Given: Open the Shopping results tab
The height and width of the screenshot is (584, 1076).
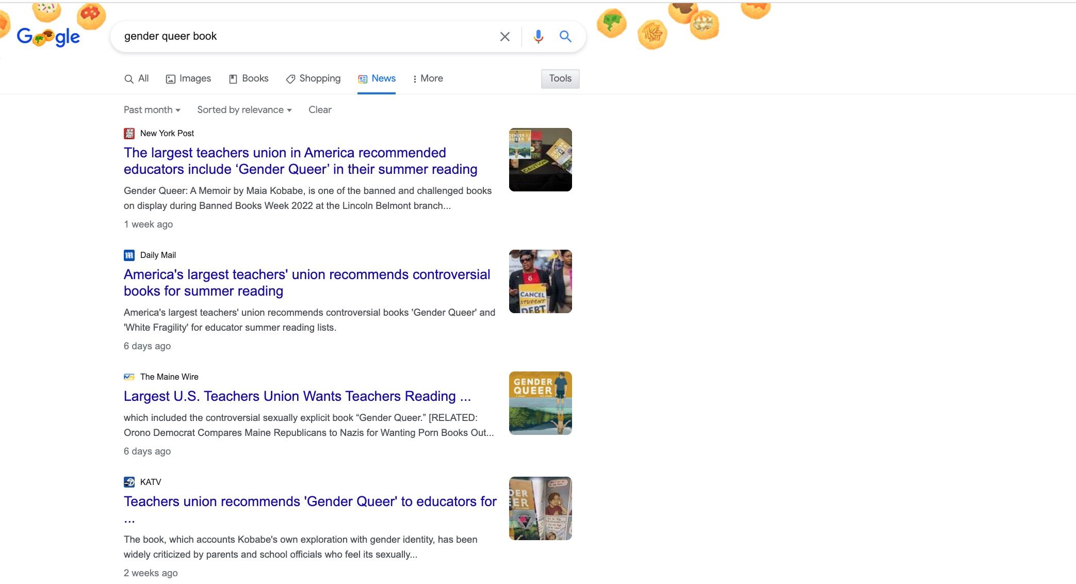Looking at the screenshot, I should (313, 78).
